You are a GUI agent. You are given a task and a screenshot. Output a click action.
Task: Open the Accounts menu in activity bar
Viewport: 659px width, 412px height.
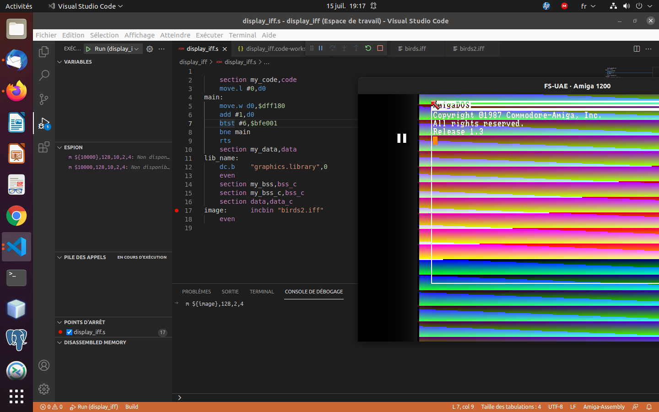[x=44, y=365]
